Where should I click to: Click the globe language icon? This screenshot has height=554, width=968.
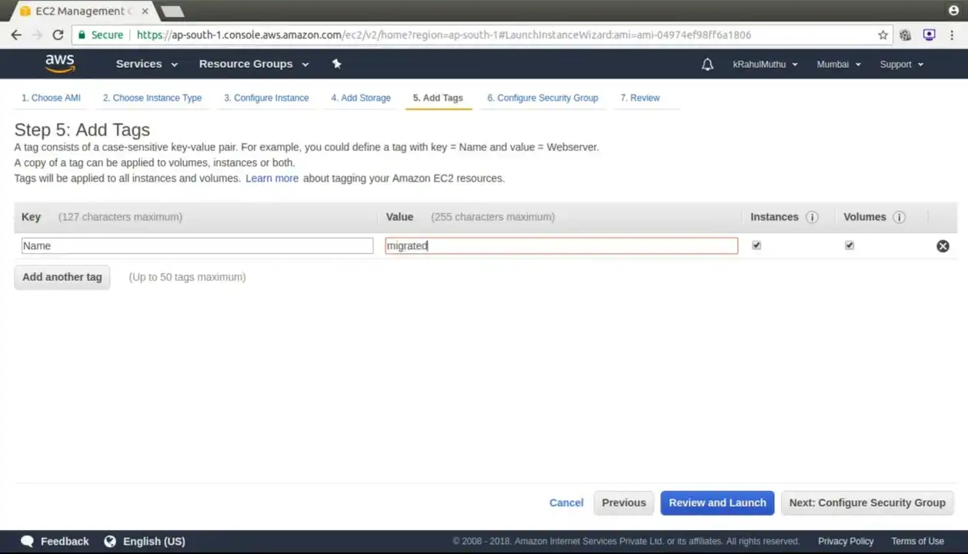(110, 541)
